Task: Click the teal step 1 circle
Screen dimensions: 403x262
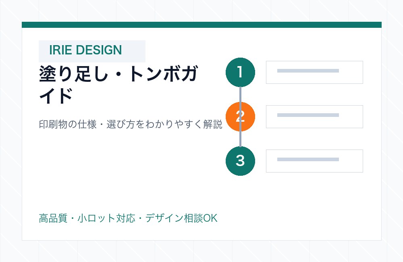Action: coord(240,72)
